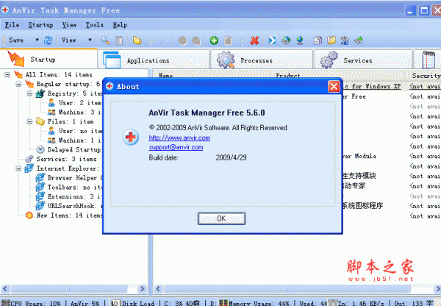Image resolution: width=441 pixels, height=306 pixels.
Task: Click the ABC check toolbar icon
Action: tap(345, 40)
